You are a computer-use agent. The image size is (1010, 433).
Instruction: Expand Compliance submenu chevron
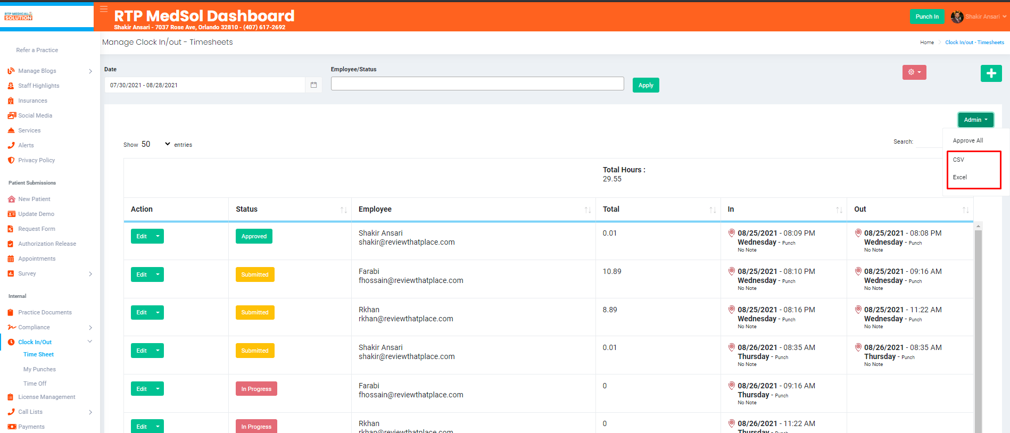(x=90, y=328)
